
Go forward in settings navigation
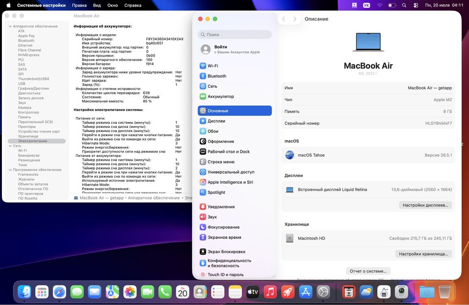click(295, 19)
